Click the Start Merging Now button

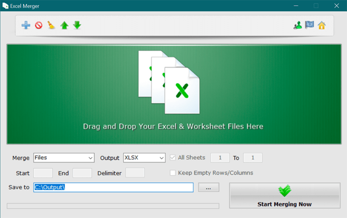click(285, 195)
